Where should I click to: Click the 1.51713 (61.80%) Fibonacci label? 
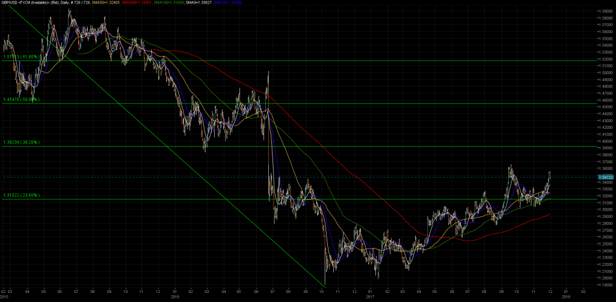pyautogui.click(x=21, y=57)
